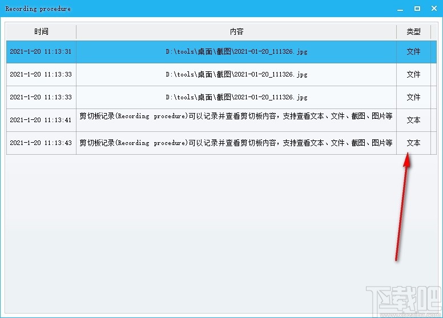Click the 类型 column header

click(414, 31)
